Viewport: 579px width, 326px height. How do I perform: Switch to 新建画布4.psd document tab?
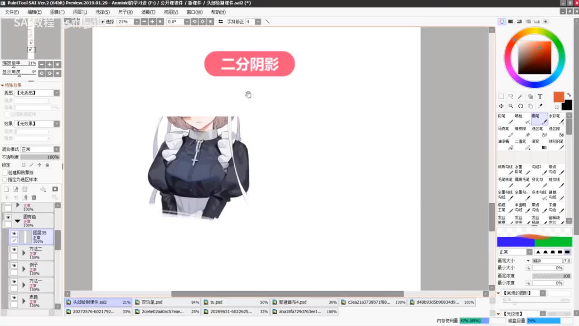(x=304, y=302)
